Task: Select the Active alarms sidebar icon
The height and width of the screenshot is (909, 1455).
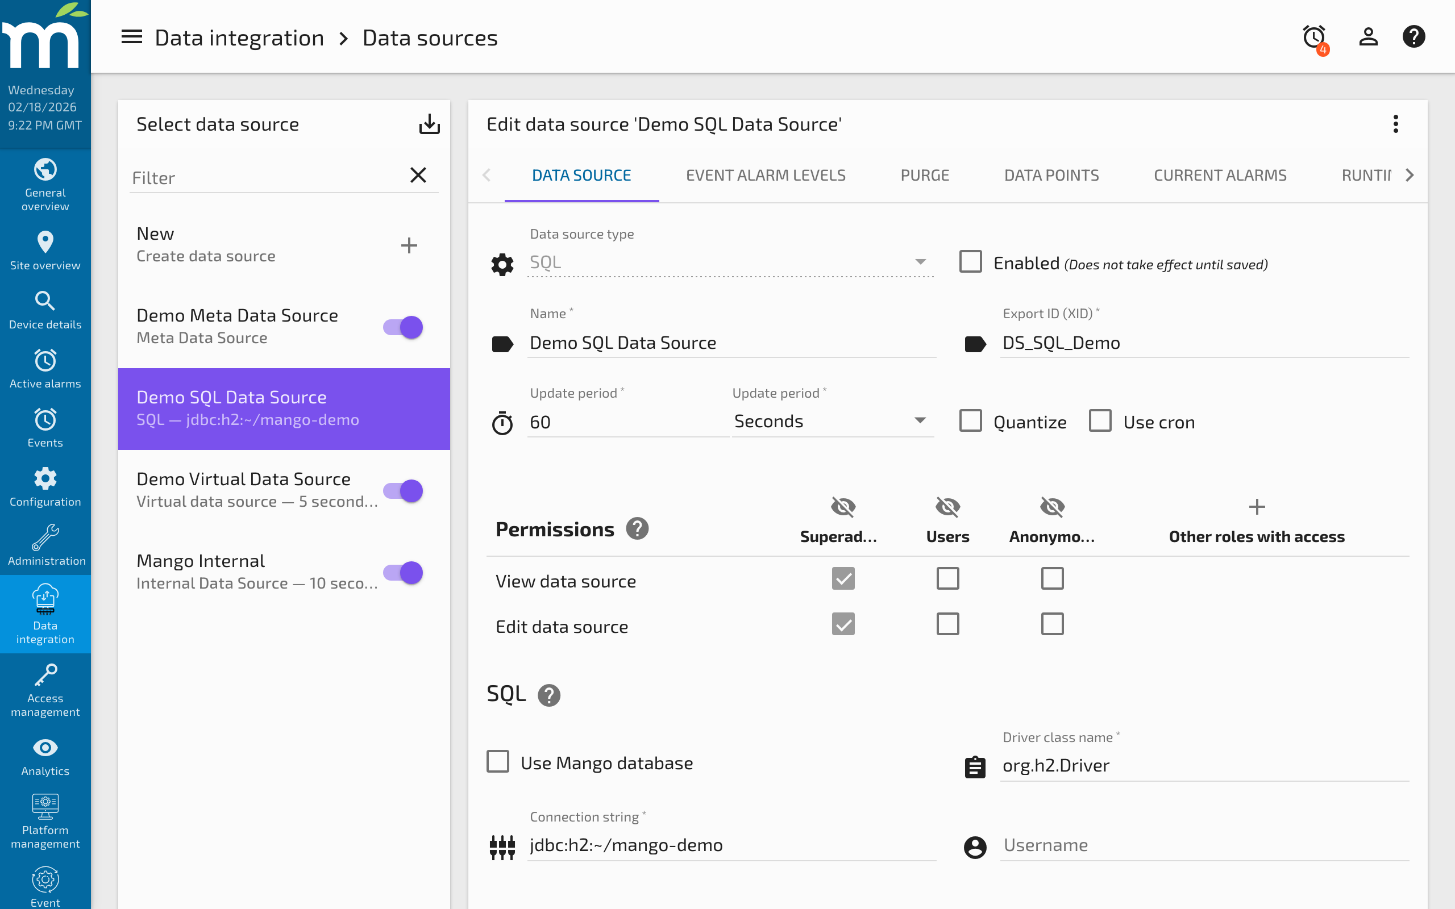Action: click(45, 361)
